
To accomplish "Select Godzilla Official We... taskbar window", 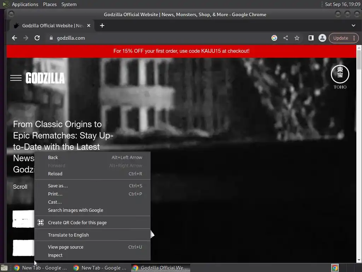I will pyautogui.click(x=161, y=268).
